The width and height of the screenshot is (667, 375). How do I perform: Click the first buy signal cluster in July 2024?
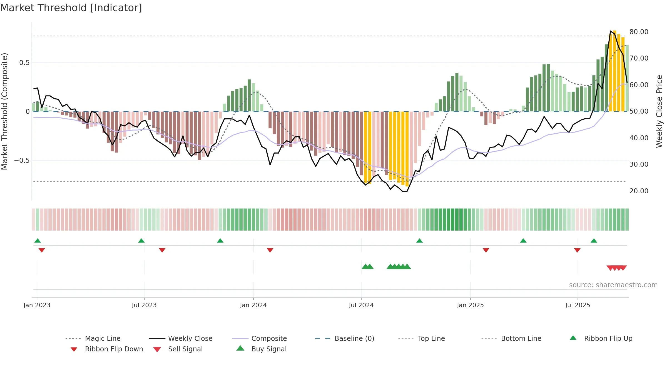tap(367, 266)
